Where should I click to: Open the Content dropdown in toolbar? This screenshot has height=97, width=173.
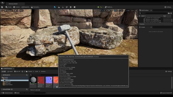(x=16, y=7)
